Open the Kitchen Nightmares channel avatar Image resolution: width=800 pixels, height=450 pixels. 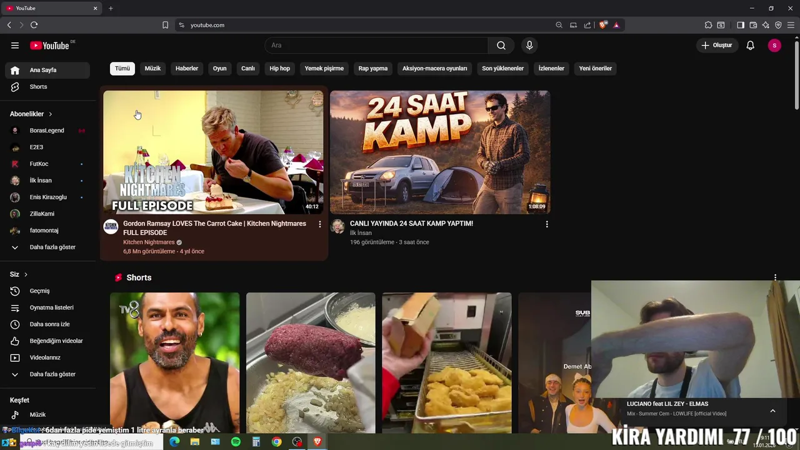tap(111, 226)
